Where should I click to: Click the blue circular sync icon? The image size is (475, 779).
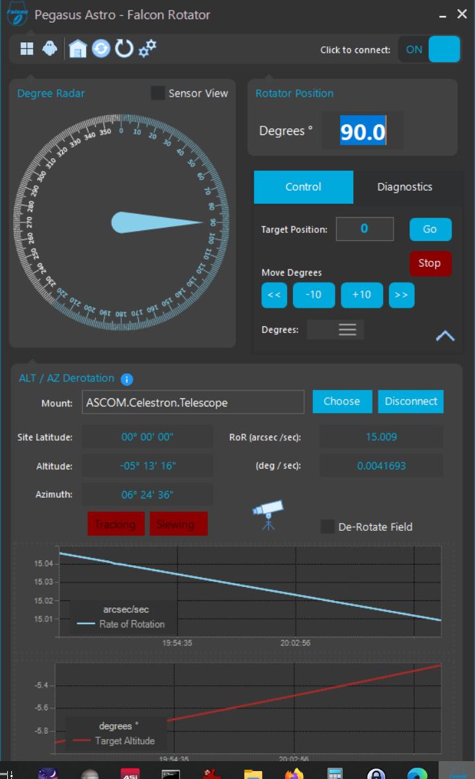[x=101, y=49]
